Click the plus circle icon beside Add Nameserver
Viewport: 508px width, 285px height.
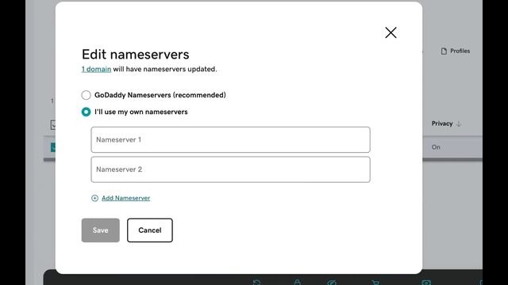(94, 198)
